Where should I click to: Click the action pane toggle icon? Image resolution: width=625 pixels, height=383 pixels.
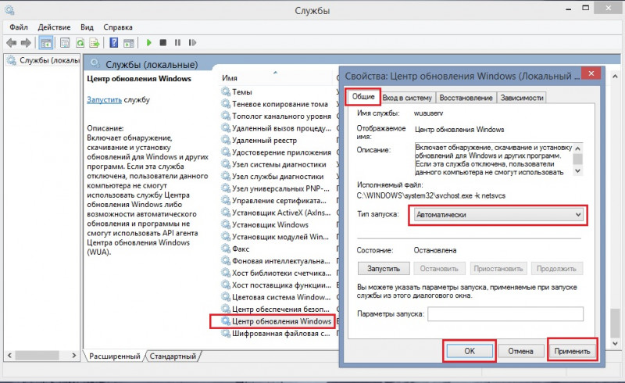(128, 43)
